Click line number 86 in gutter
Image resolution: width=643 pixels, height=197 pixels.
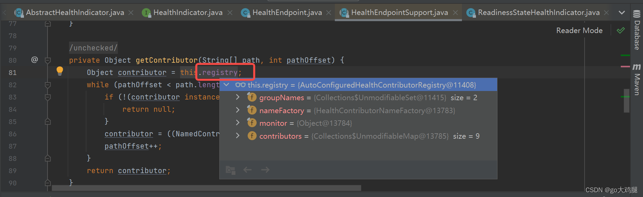[13, 134]
